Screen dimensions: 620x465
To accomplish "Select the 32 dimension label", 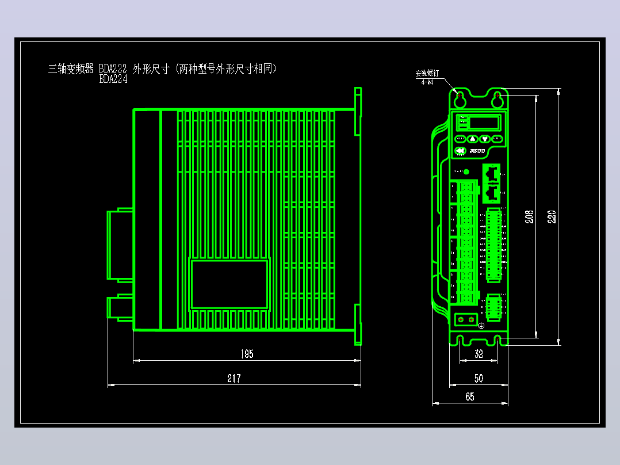I will coord(479,354).
